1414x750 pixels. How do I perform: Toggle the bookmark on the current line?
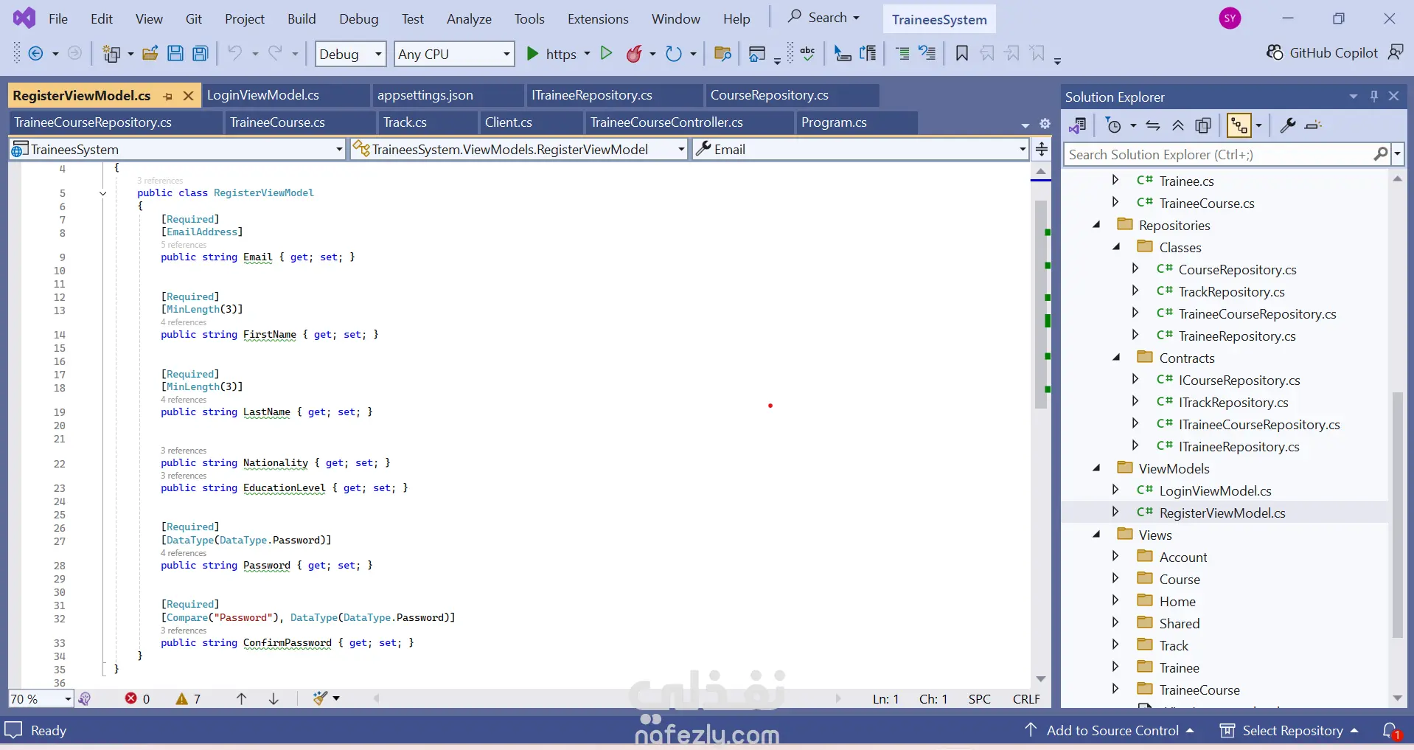[961, 53]
